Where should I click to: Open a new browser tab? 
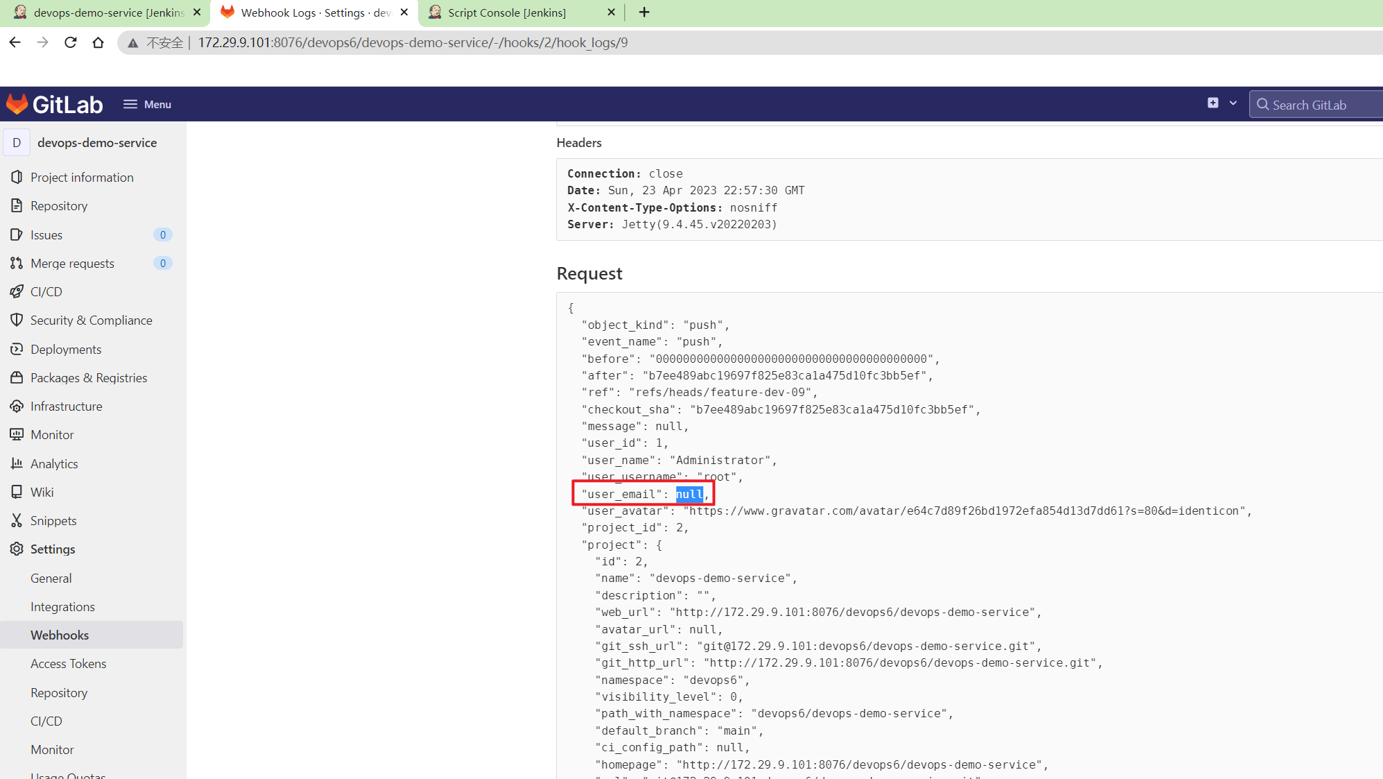(644, 12)
